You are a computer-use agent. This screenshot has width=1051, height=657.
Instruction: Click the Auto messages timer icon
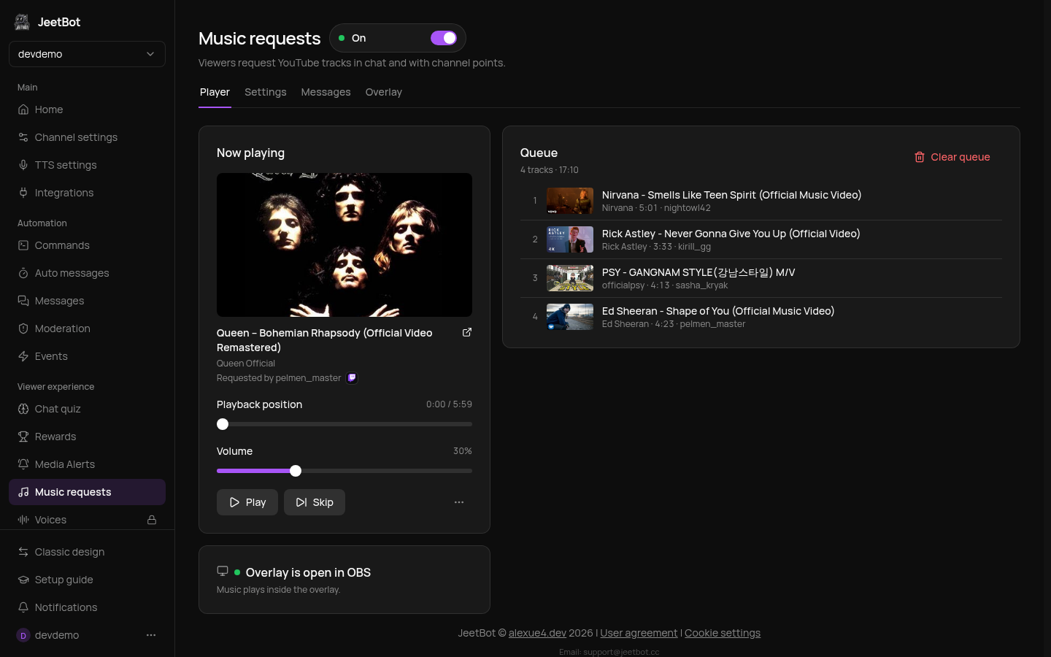pyautogui.click(x=23, y=273)
